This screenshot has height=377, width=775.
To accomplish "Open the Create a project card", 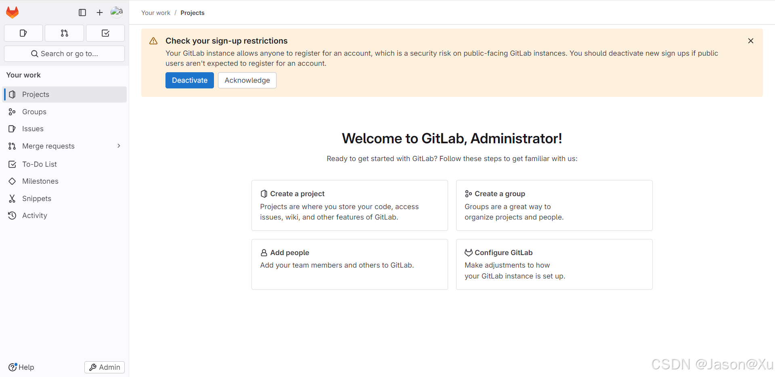I will tap(350, 205).
